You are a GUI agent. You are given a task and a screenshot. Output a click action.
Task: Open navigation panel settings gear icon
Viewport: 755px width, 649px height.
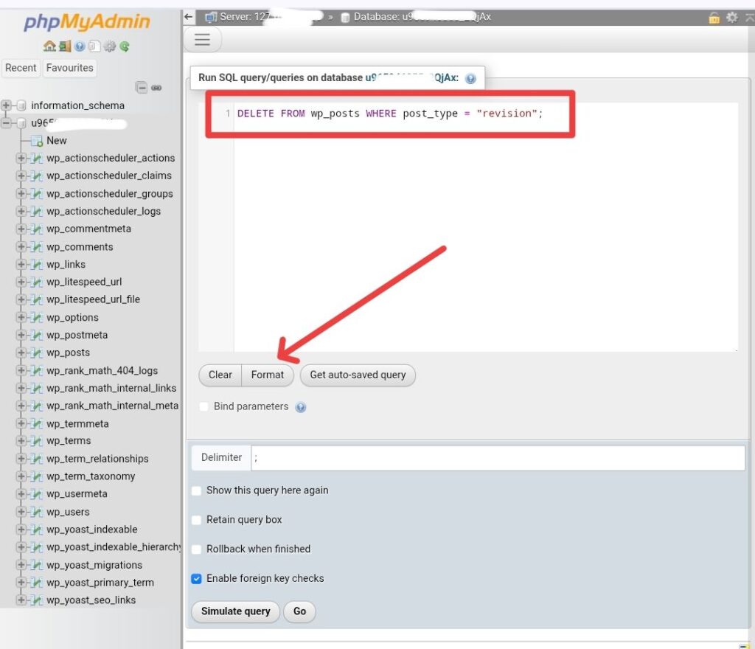110,46
